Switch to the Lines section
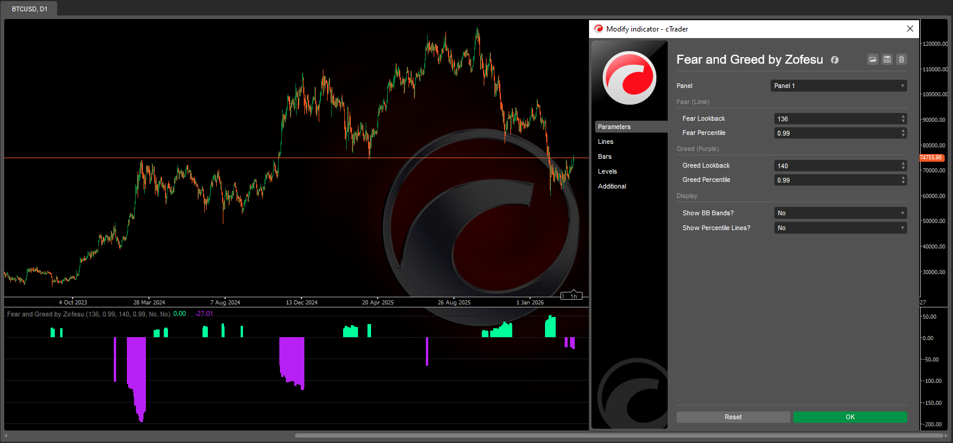953x443 pixels. pyautogui.click(x=606, y=142)
